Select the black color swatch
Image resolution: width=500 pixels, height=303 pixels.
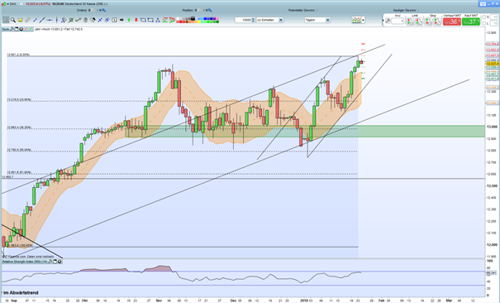[x=193, y=18]
